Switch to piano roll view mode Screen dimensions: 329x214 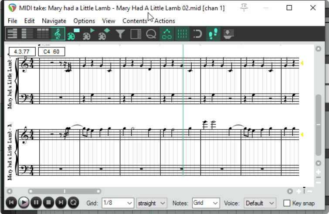point(12,34)
